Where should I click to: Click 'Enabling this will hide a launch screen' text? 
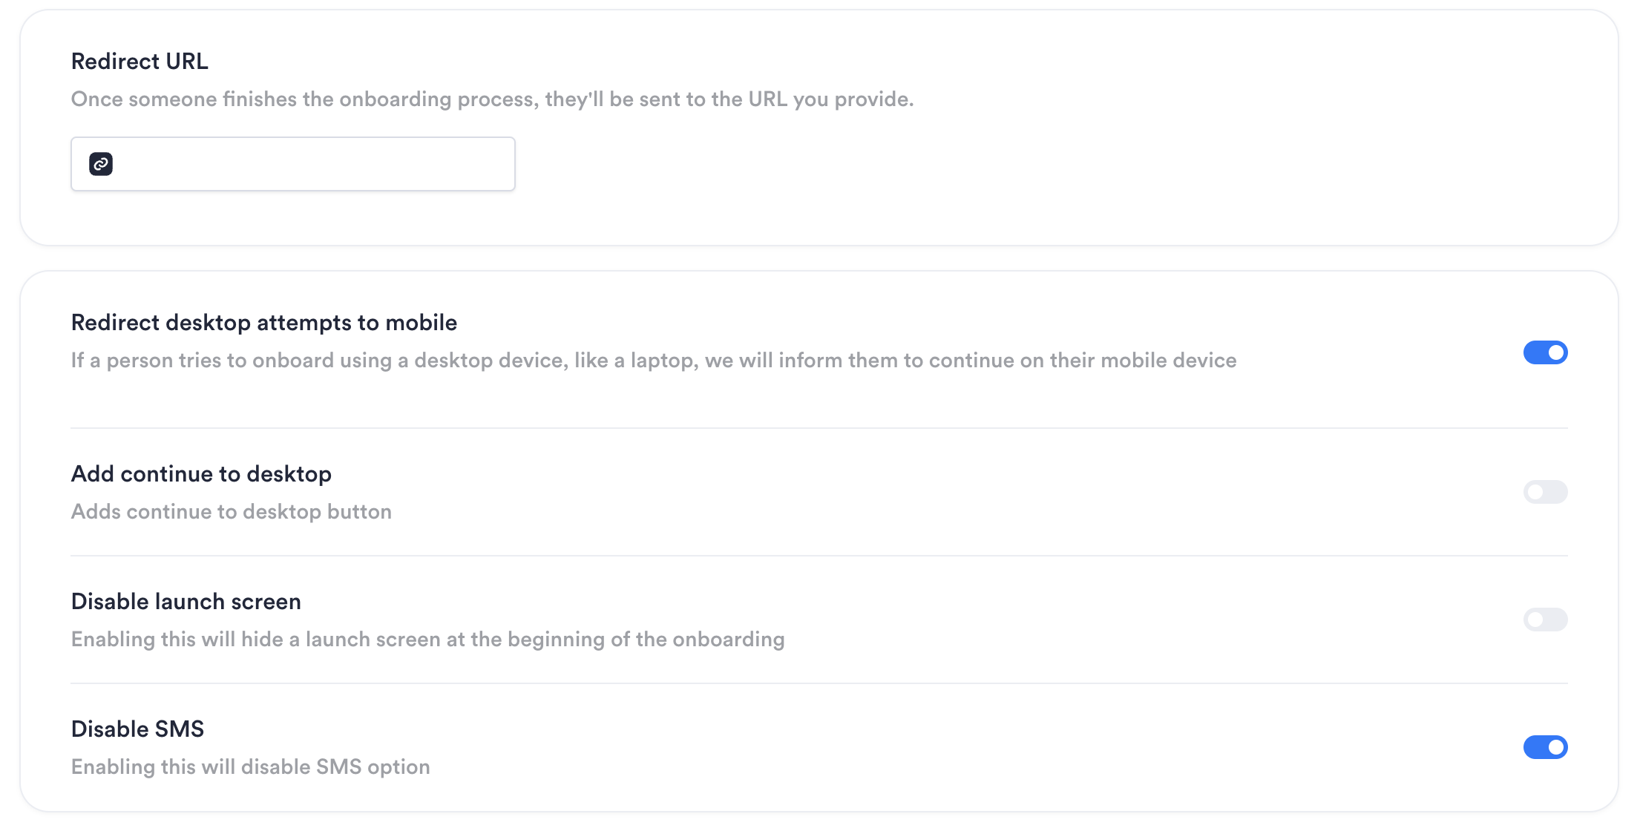427,640
